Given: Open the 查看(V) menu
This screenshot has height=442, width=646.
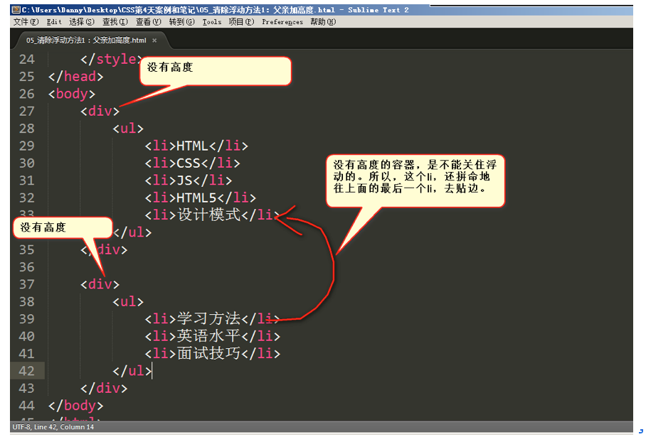Looking at the screenshot, I should point(148,22).
